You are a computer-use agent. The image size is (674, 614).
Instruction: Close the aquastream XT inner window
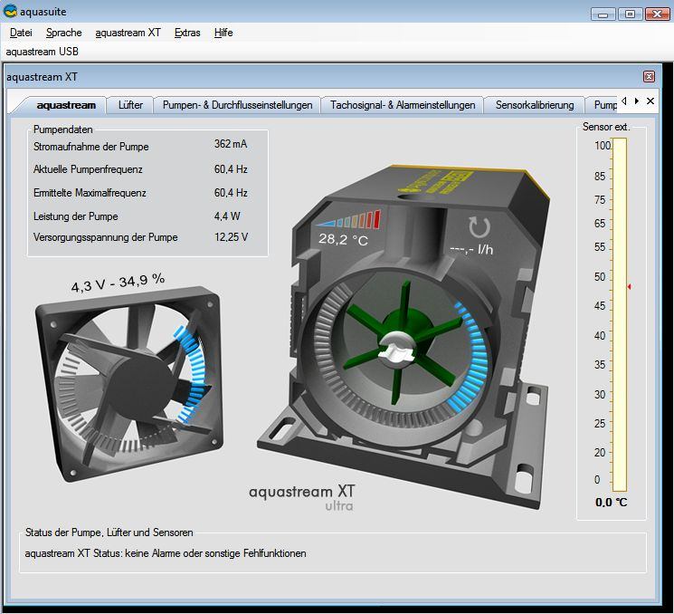(x=649, y=77)
